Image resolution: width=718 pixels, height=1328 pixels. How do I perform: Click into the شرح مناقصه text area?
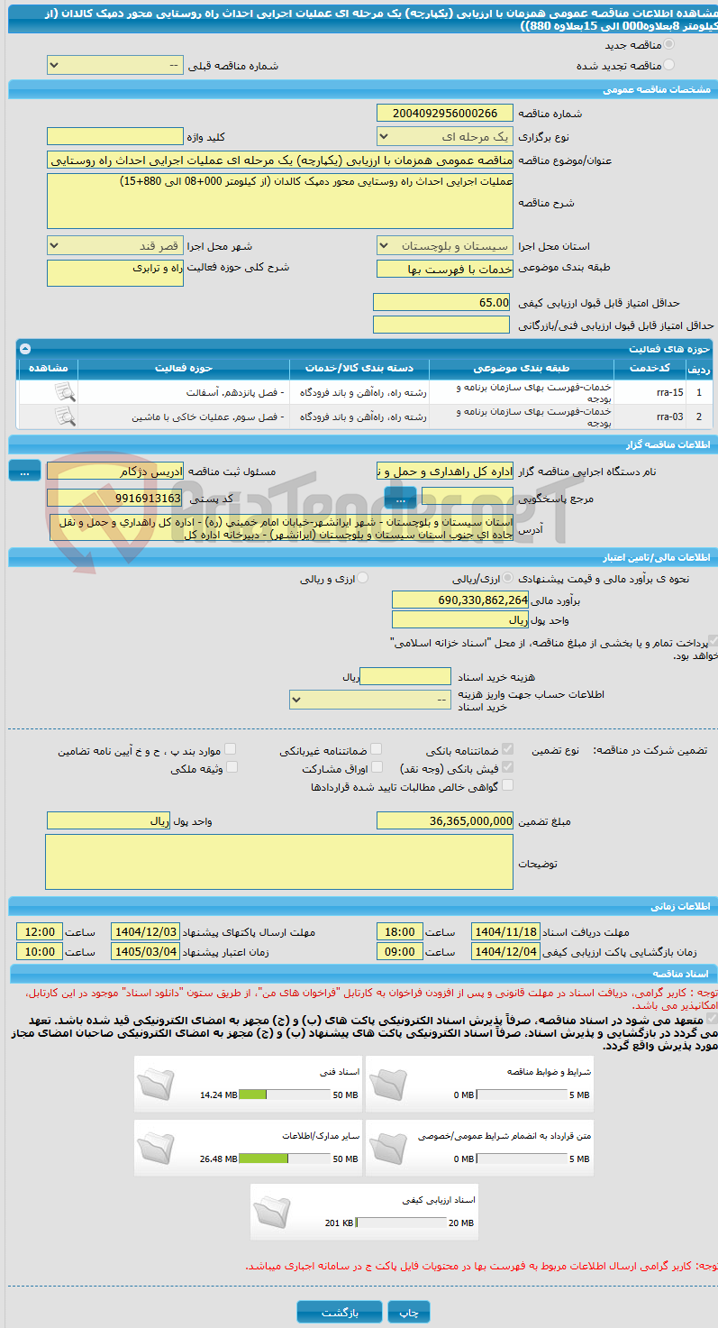(x=279, y=201)
